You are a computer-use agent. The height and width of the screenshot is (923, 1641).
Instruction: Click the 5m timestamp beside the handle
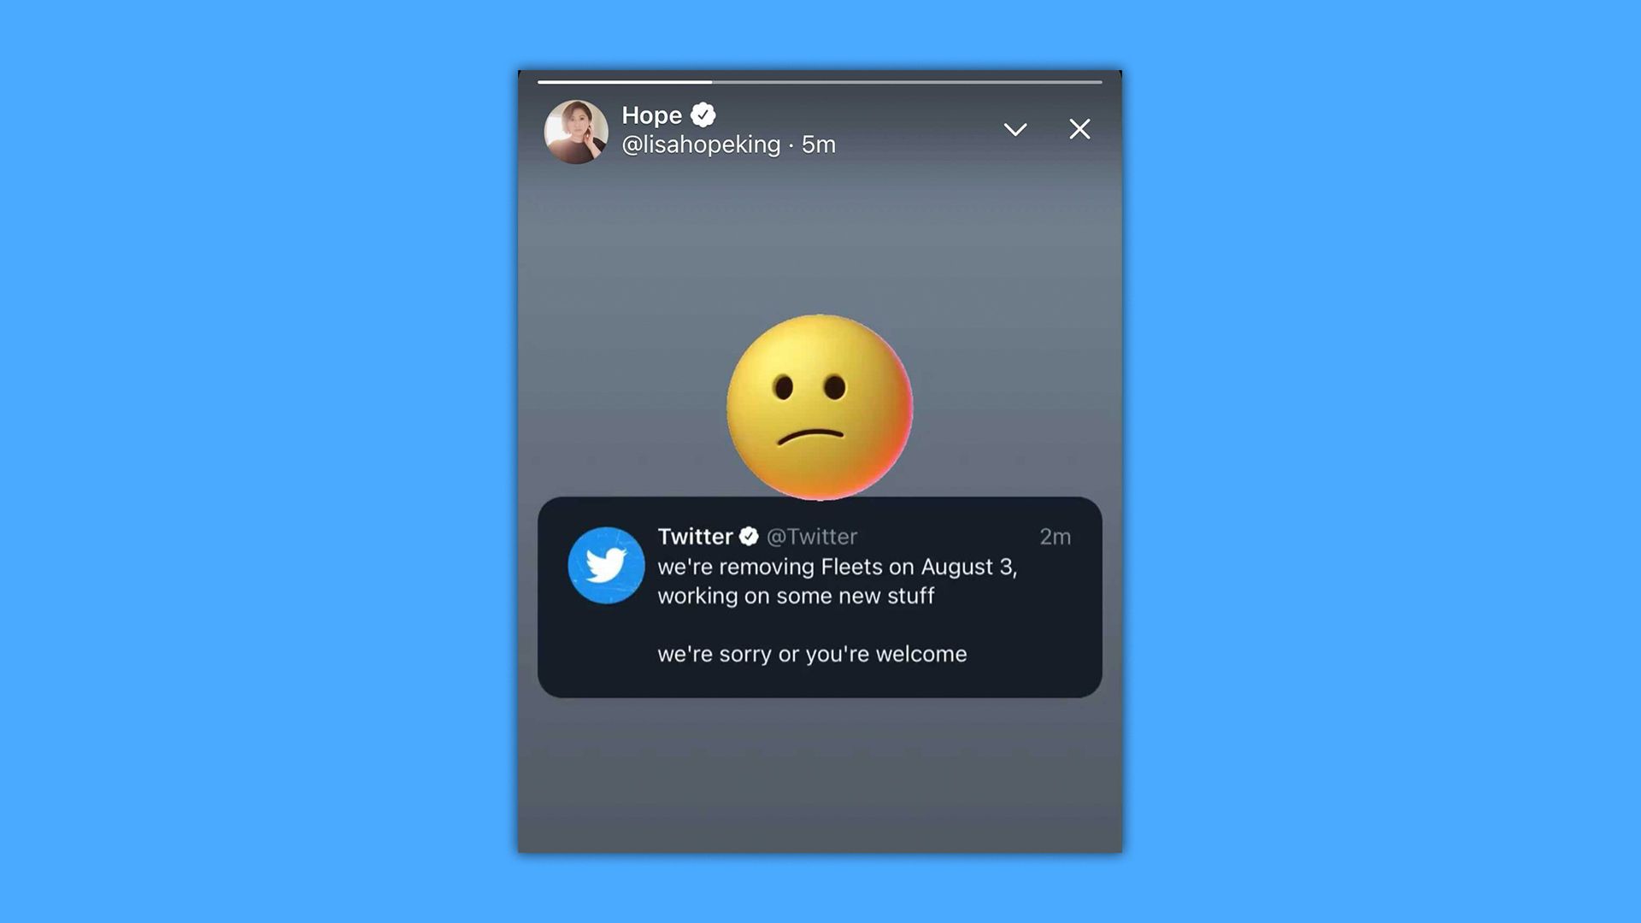(x=818, y=145)
